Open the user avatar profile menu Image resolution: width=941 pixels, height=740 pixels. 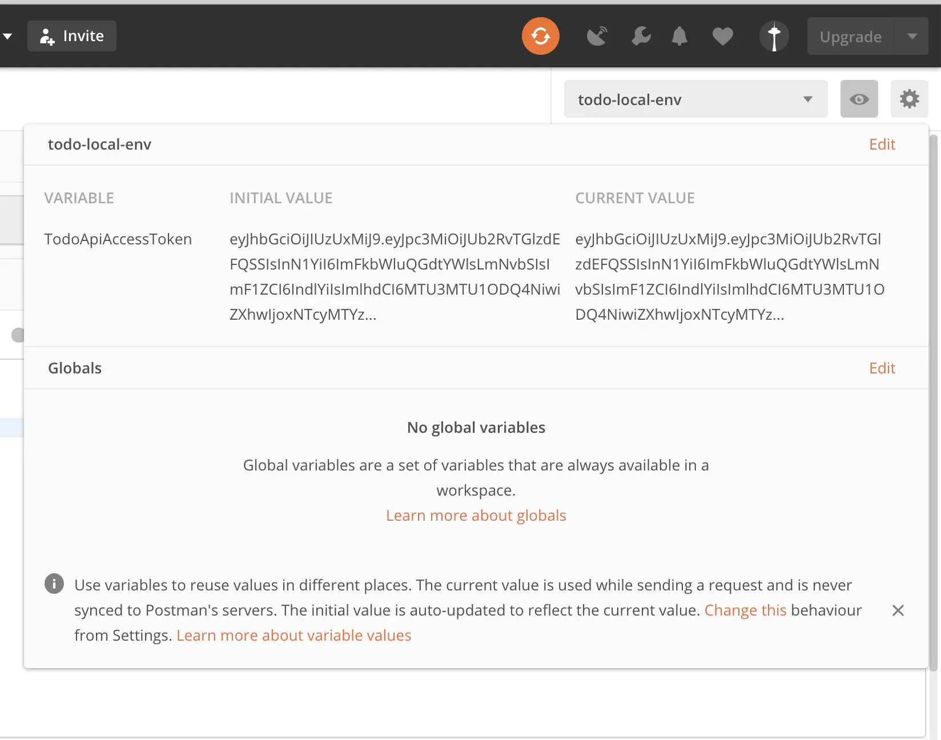tap(774, 37)
